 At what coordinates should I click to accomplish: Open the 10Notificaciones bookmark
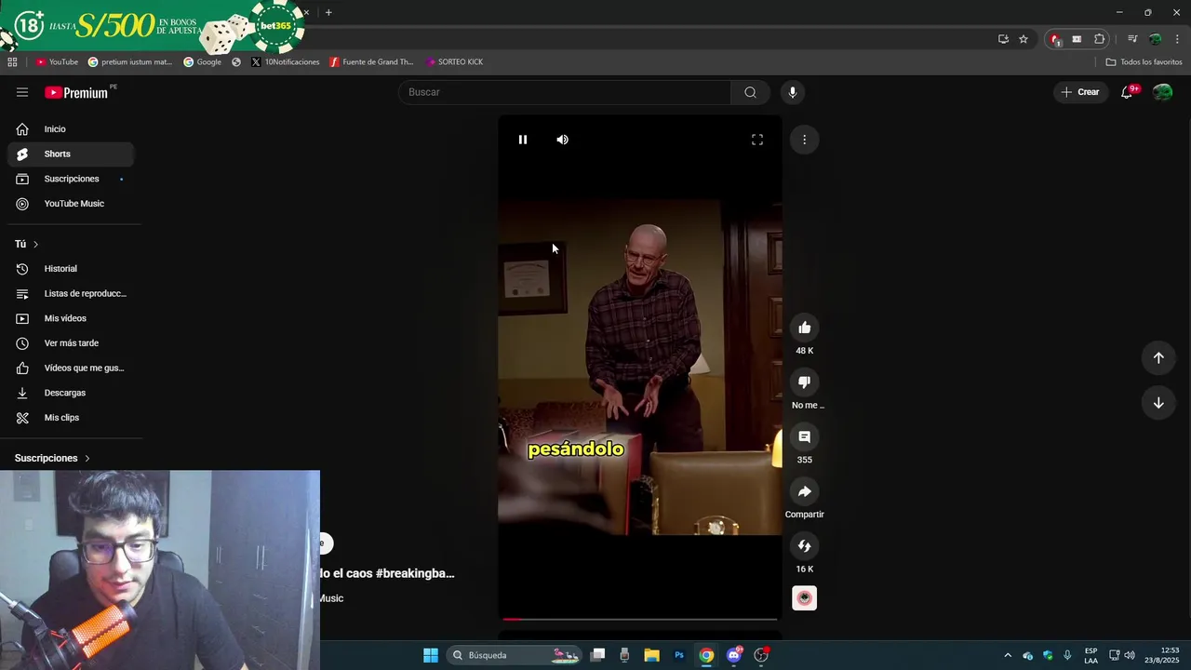pos(285,62)
